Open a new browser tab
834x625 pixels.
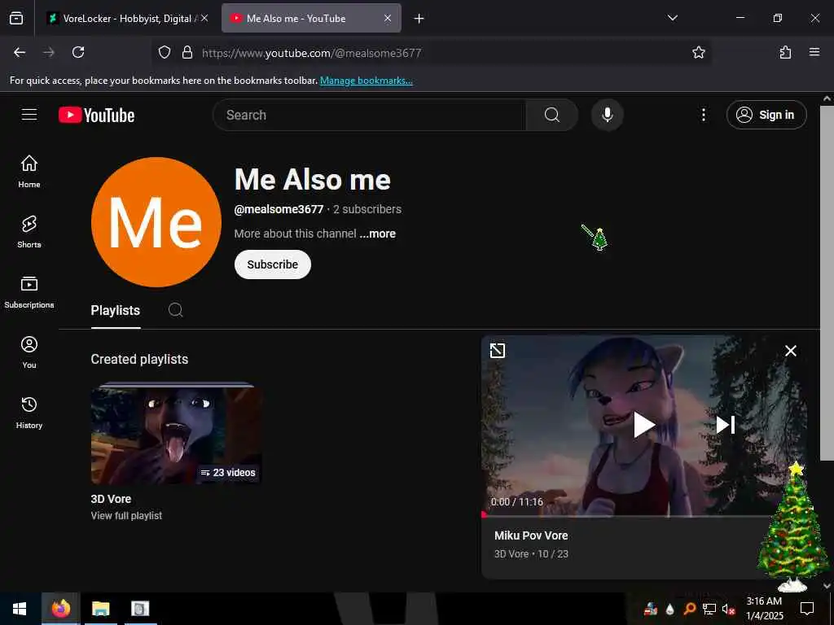coord(419,19)
